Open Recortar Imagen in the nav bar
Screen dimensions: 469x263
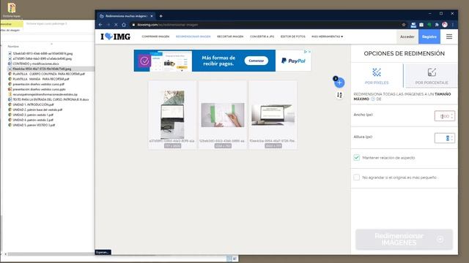click(x=230, y=37)
